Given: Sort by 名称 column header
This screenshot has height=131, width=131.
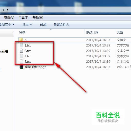Looking at the screenshot, I should pyautogui.click(x=22, y=32).
